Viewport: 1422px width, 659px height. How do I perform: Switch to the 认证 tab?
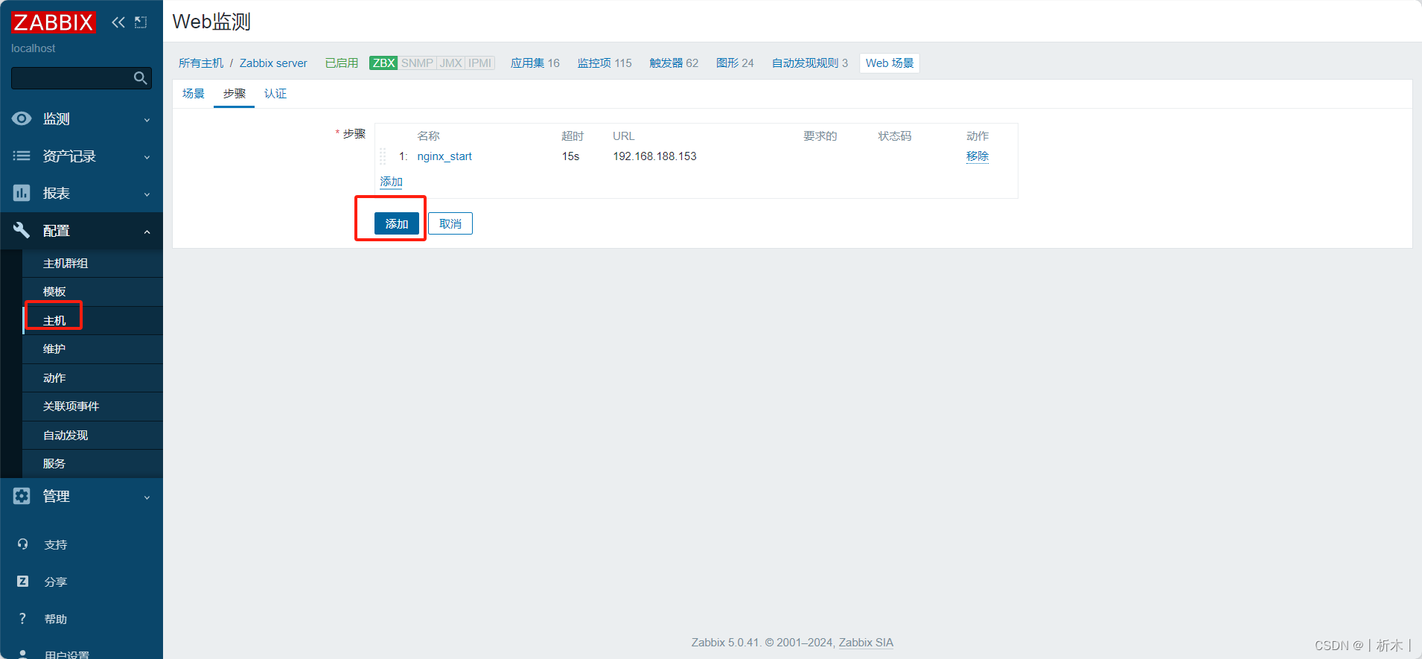275,94
